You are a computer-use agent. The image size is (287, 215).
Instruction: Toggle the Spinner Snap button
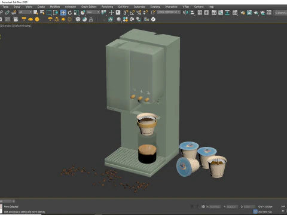click(x=145, y=13)
